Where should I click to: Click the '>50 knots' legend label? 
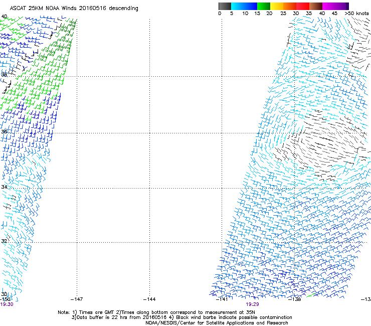(x=356, y=14)
